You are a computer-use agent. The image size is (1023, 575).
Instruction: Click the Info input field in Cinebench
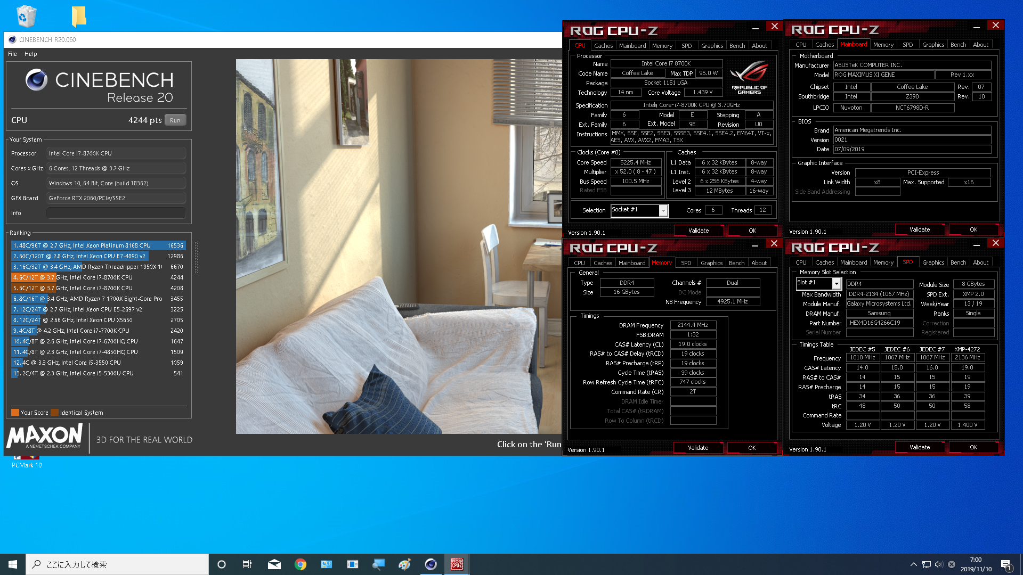(x=116, y=213)
